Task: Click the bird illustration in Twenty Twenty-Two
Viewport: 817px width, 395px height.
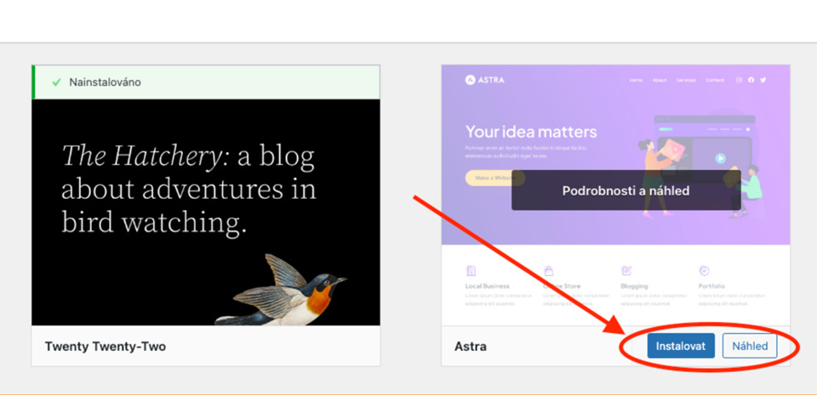Action: (282, 289)
